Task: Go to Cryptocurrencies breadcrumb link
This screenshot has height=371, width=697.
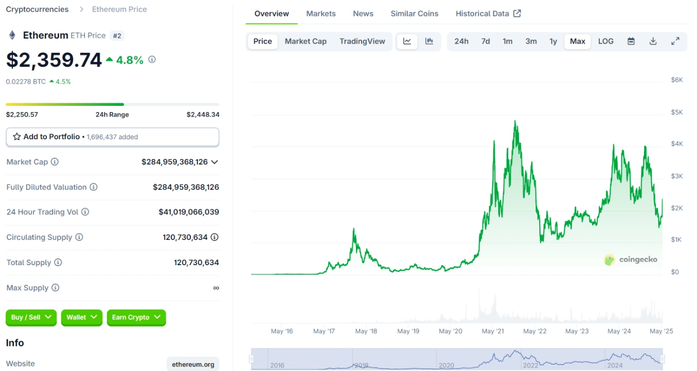Action: [x=37, y=9]
